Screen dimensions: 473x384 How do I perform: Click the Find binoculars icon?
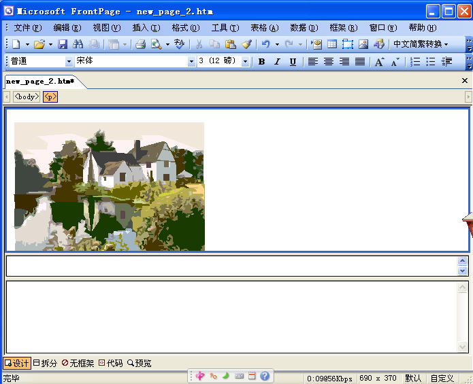(78, 44)
